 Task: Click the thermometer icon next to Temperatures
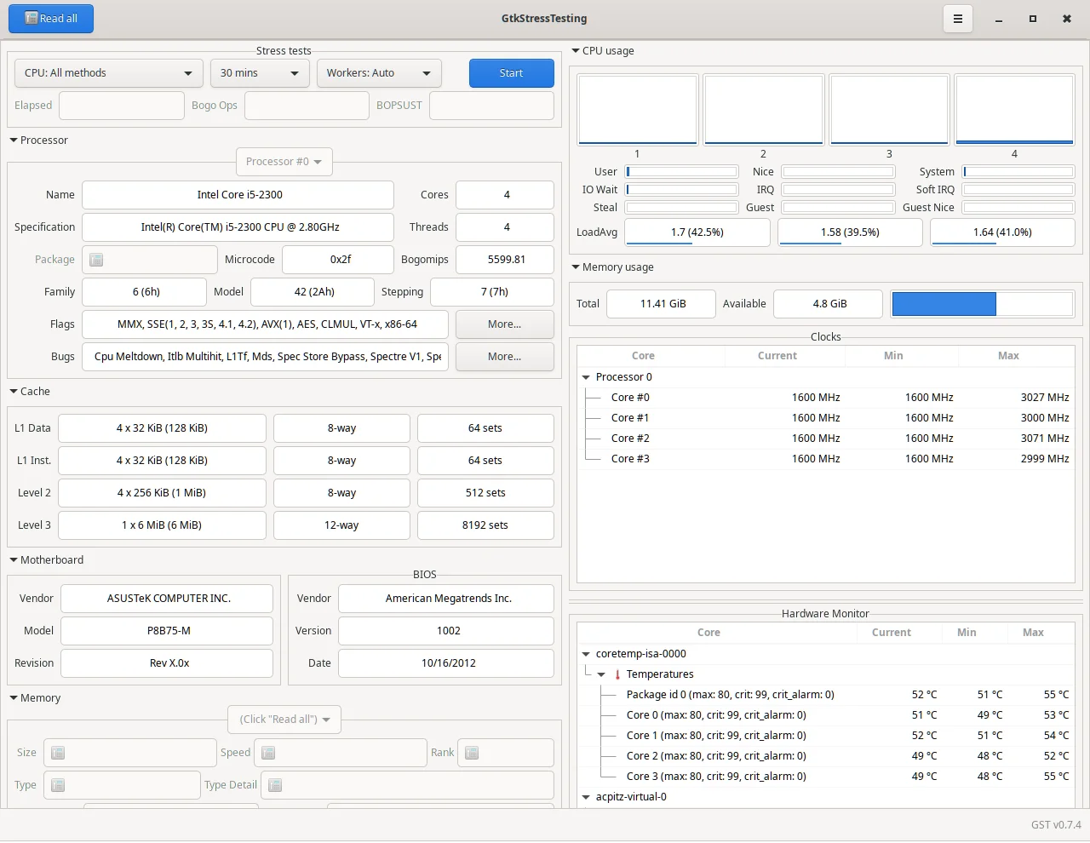point(617,674)
